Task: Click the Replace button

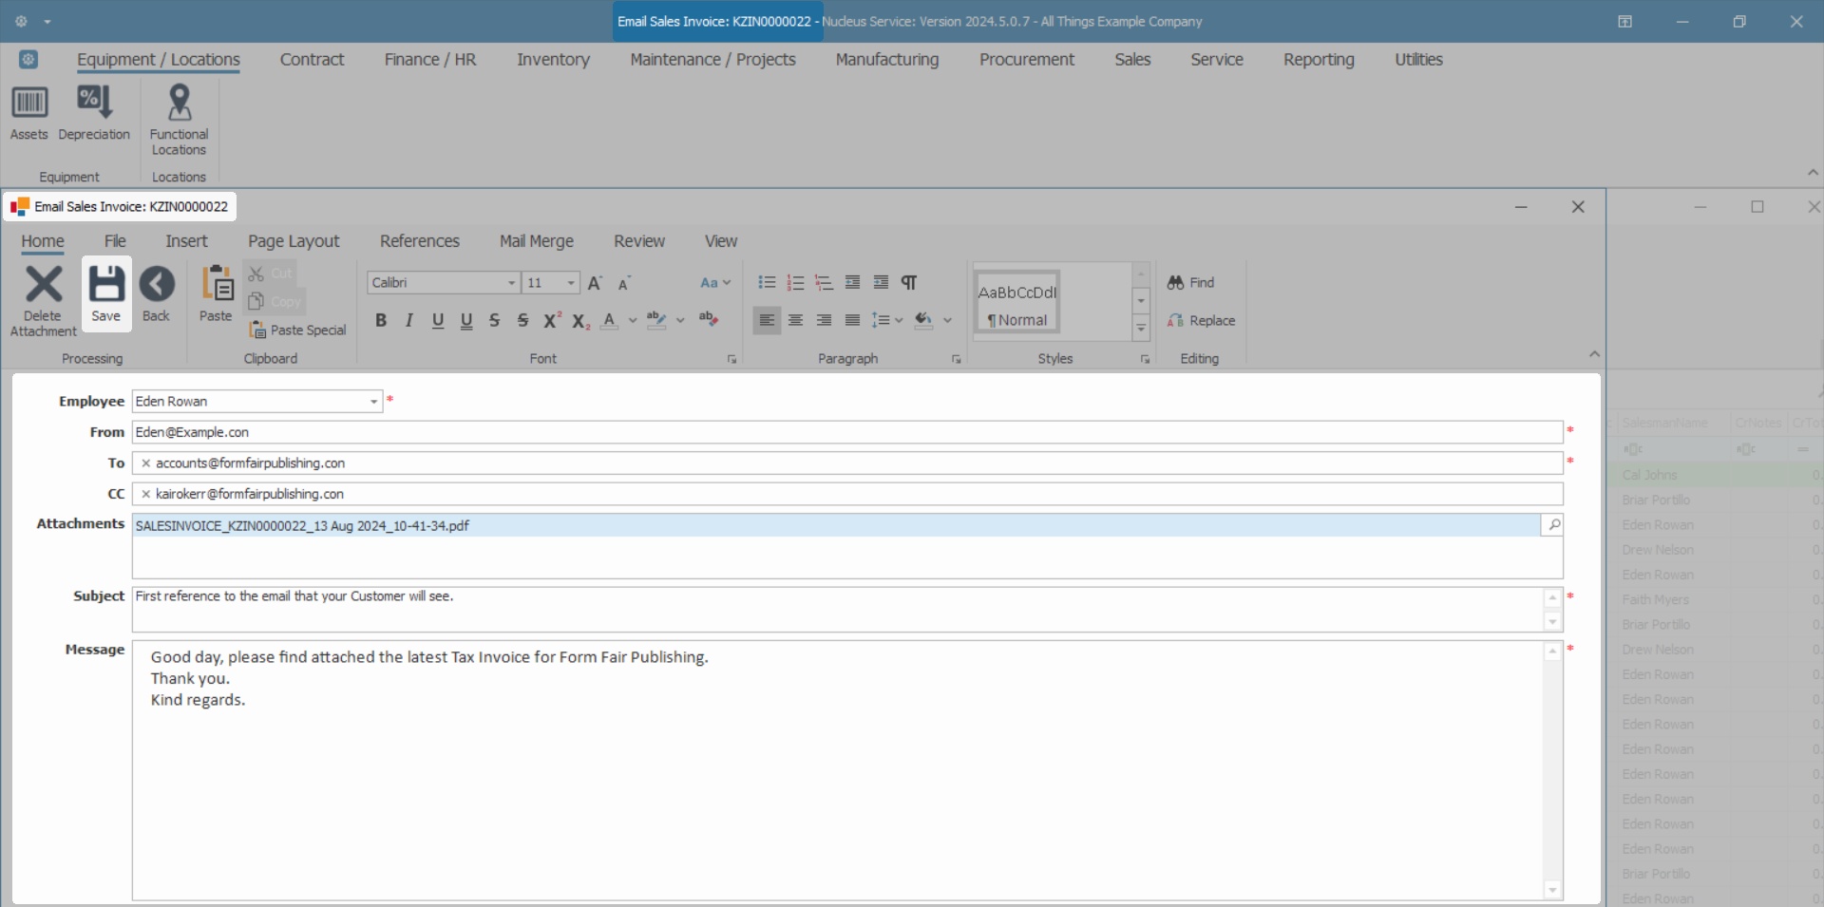Action: click(1202, 321)
